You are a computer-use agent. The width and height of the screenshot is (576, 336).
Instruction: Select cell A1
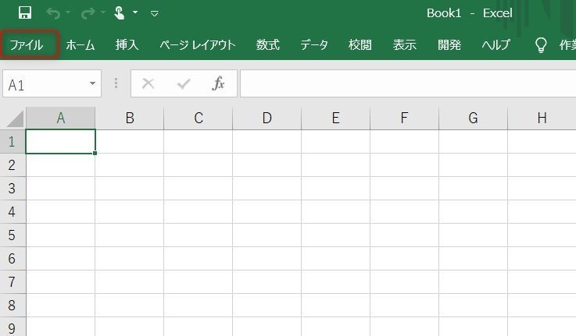click(x=61, y=142)
